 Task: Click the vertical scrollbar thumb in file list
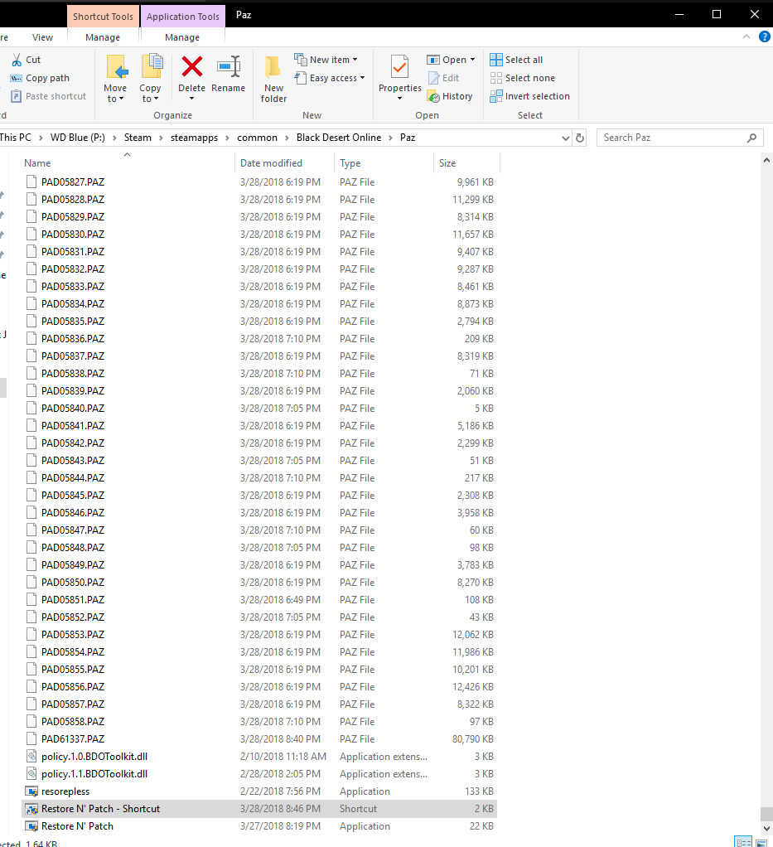click(x=766, y=813)
